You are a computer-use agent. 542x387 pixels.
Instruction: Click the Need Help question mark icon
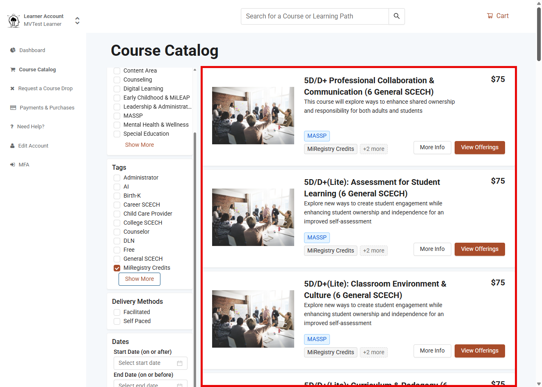(x=12, y=127)
